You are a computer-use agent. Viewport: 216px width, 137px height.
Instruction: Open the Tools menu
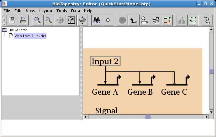pyautogui.click(x=62, y=11)
